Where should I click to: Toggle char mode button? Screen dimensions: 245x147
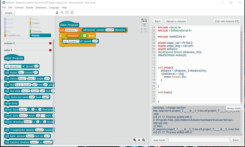159,140
